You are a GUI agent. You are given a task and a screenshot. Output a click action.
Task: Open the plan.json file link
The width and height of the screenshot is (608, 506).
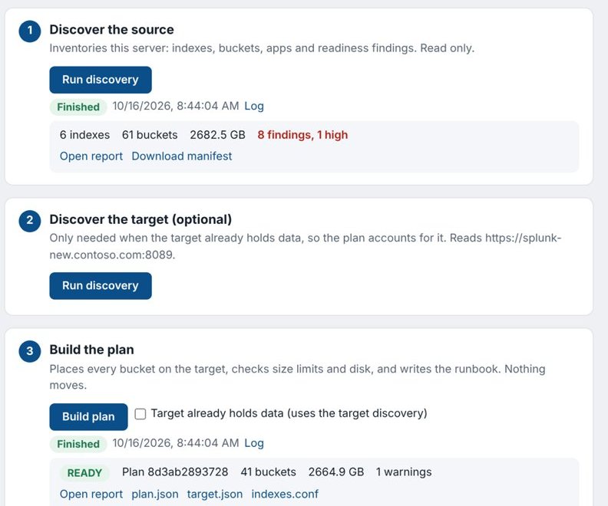coord(155,494)
